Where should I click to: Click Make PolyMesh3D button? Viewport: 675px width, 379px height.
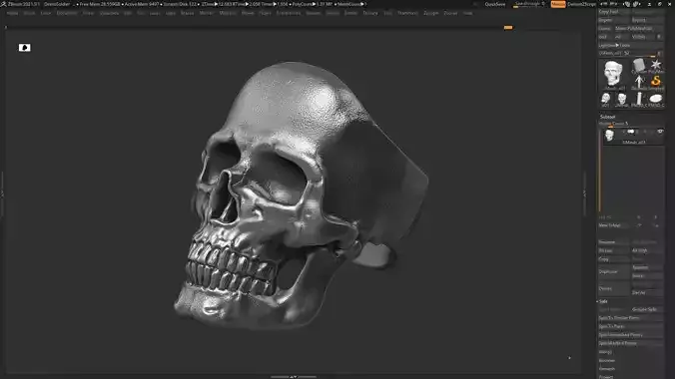(x=639, y=28)
